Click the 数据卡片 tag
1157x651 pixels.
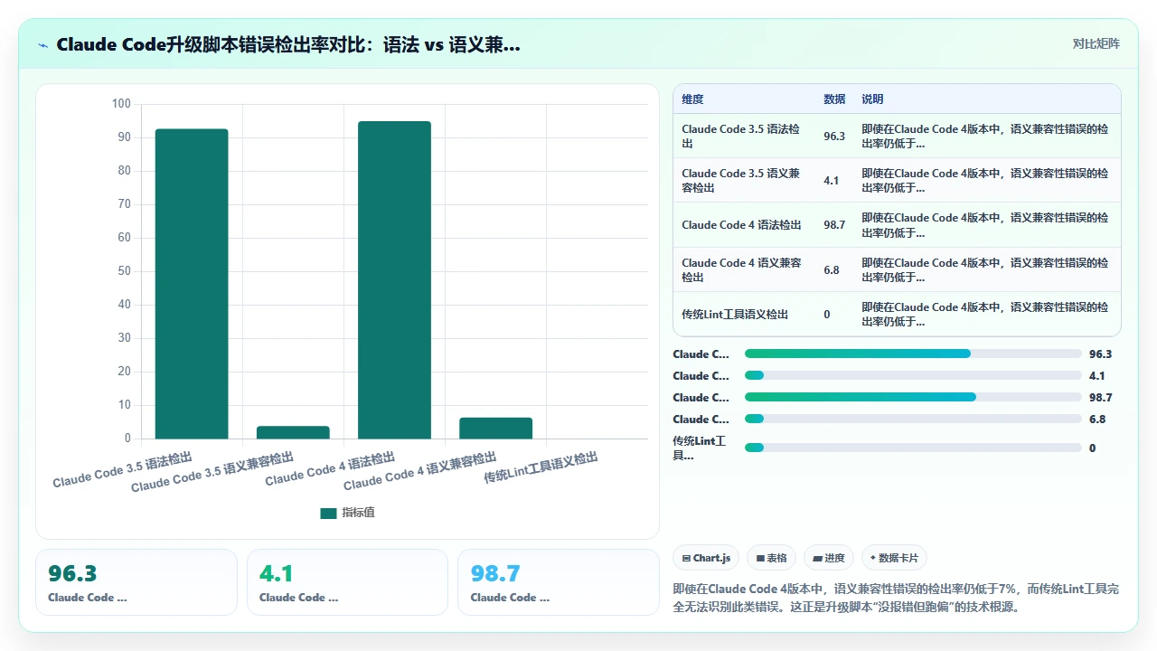coord(894,558)
